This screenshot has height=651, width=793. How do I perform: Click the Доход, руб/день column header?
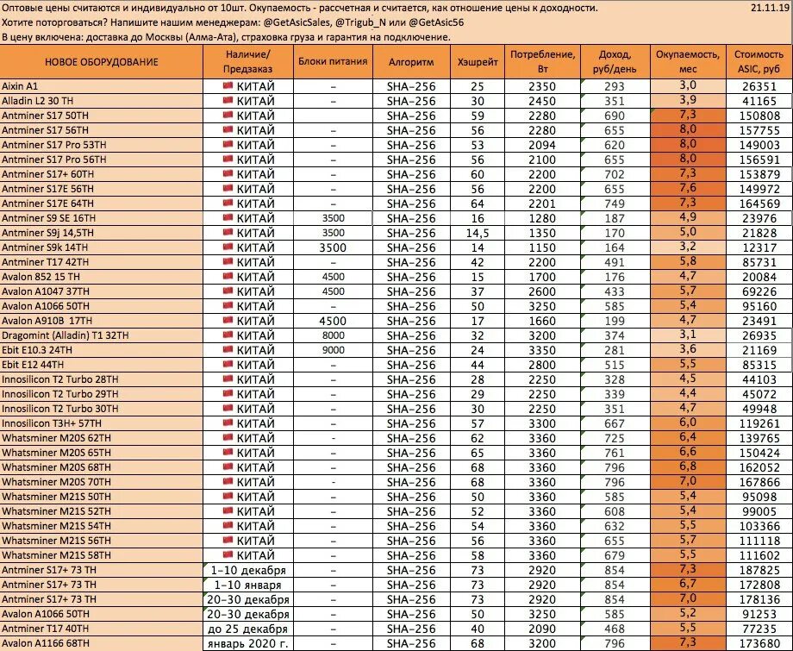(x=615, y=61)
